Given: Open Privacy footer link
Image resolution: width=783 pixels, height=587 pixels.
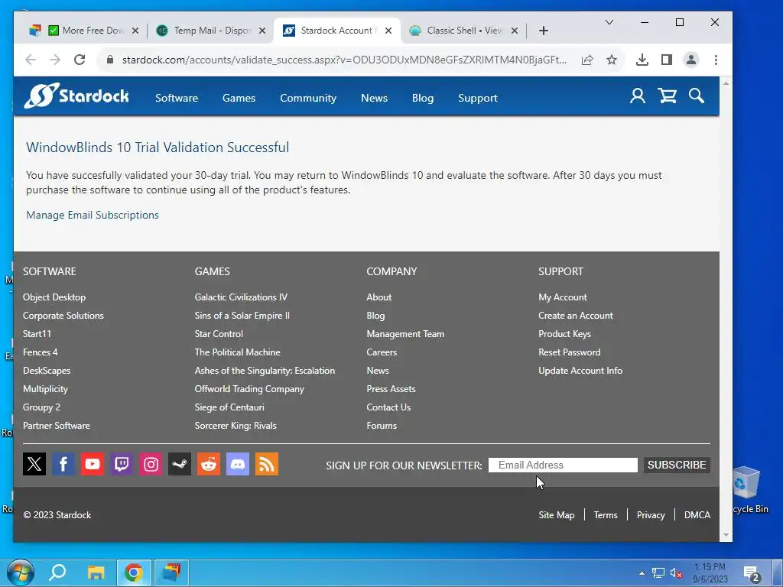Looking at the screenshot, I should click(x=651, y=514).
